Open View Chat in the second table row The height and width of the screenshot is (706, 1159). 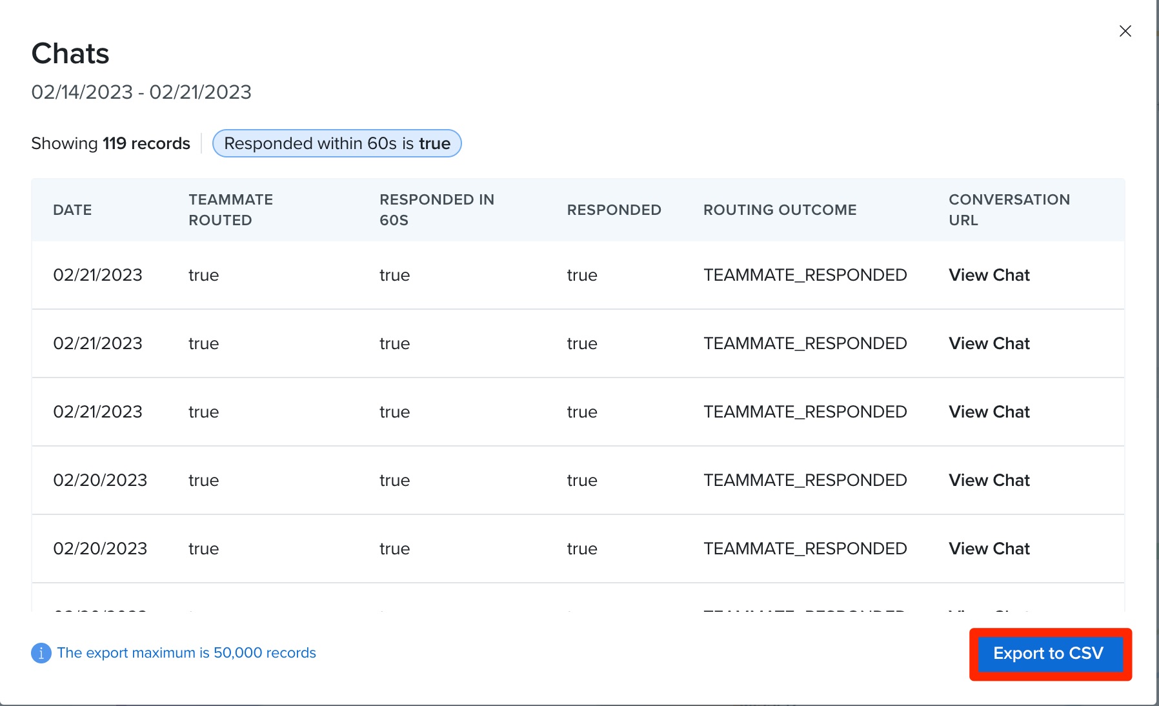click(989, 343)
